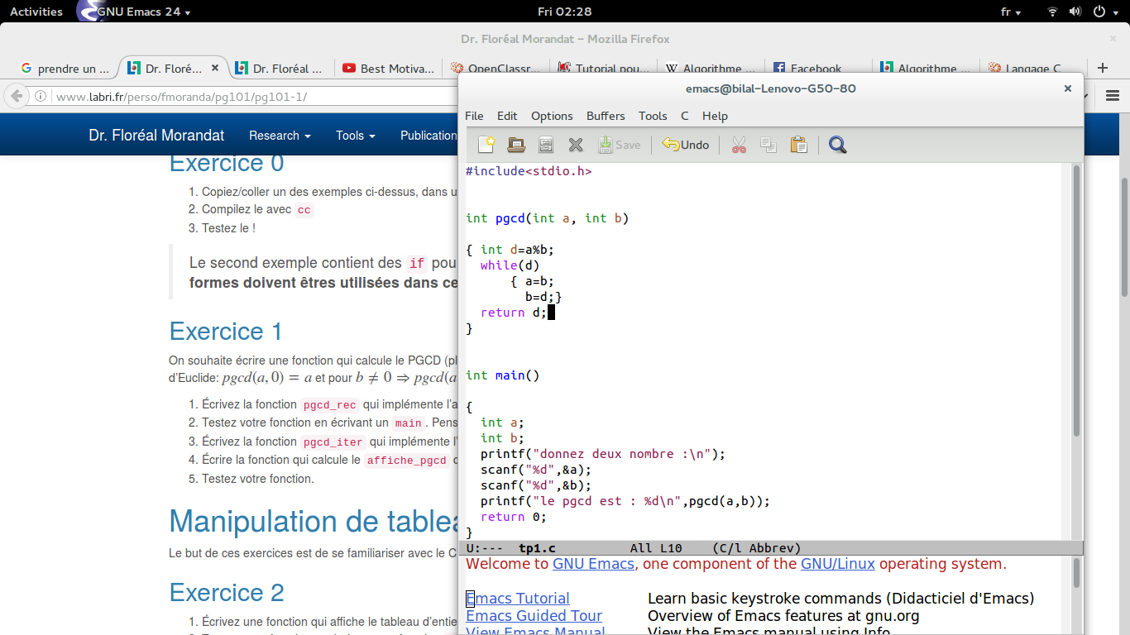1130x635 pixels.
Task: Paste with the clipboard icon
Action: [798, 145]
